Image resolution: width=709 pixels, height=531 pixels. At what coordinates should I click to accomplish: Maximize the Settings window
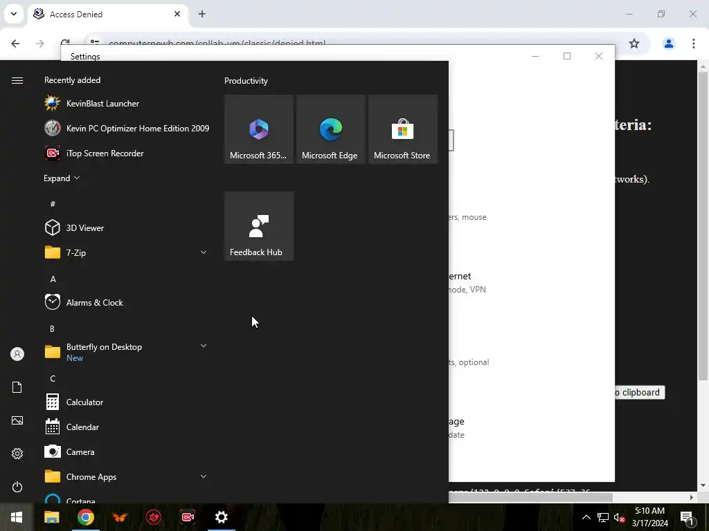[567, 56]
